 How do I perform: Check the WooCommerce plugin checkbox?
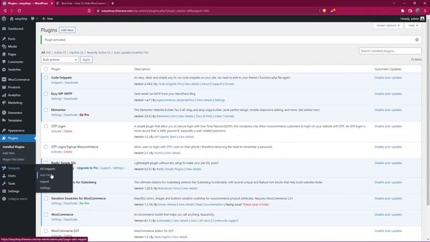(x=46, y=214)
